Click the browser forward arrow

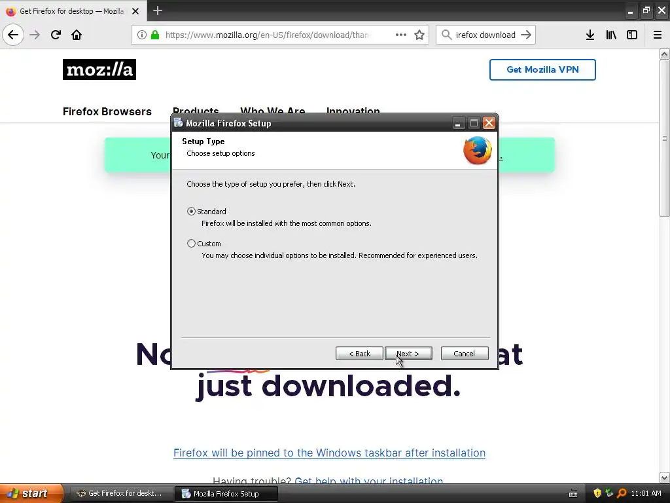[x=35, y=35]
